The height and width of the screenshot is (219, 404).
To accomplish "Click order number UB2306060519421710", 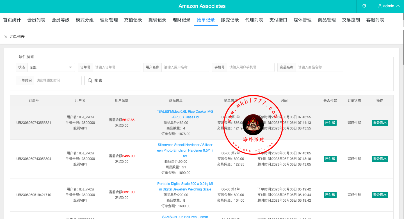I will pos(34,195).
